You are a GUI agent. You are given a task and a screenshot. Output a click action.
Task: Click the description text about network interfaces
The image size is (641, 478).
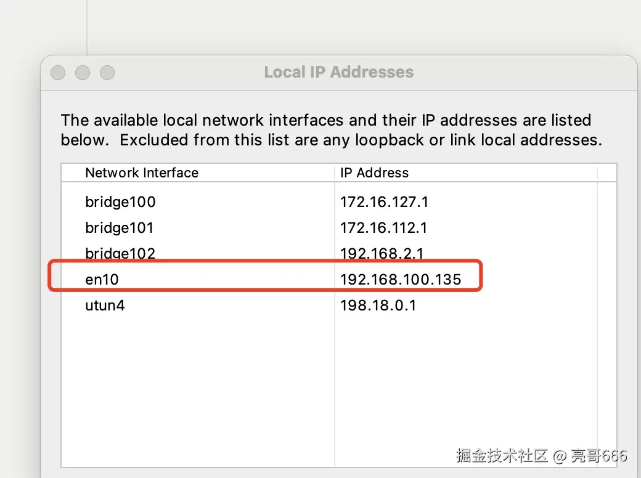click(x=331, y=130)
